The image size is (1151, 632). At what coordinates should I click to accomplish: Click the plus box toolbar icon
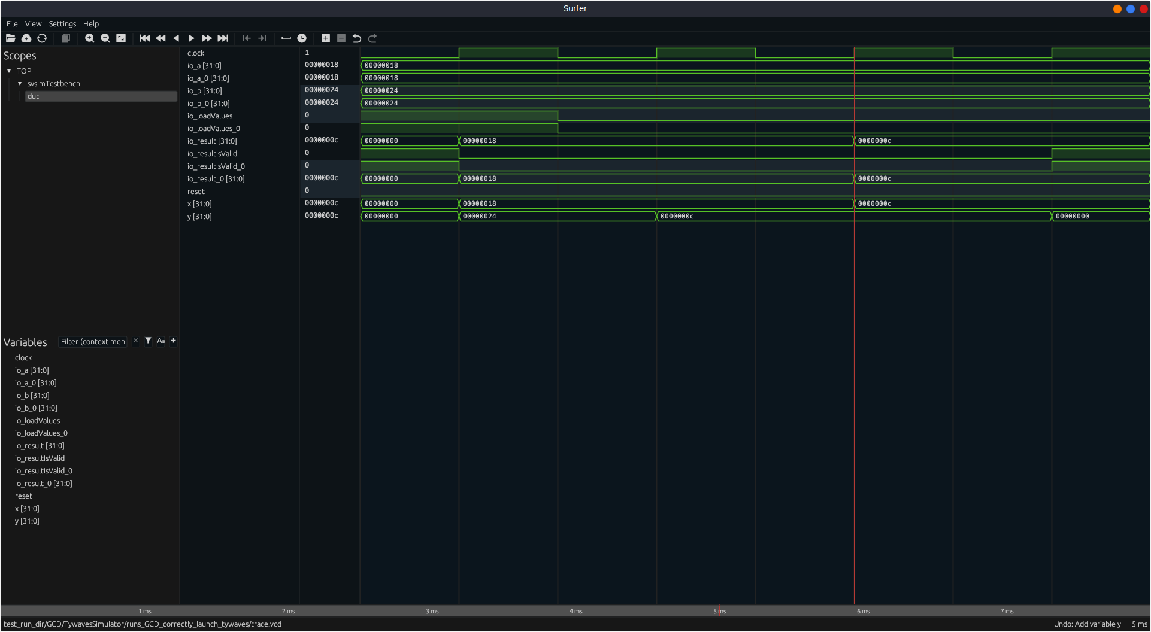coord(326,38)
